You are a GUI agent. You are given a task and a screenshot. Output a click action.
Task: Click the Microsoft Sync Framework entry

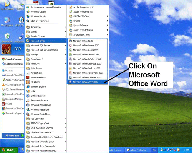click(x=46, y=146)
